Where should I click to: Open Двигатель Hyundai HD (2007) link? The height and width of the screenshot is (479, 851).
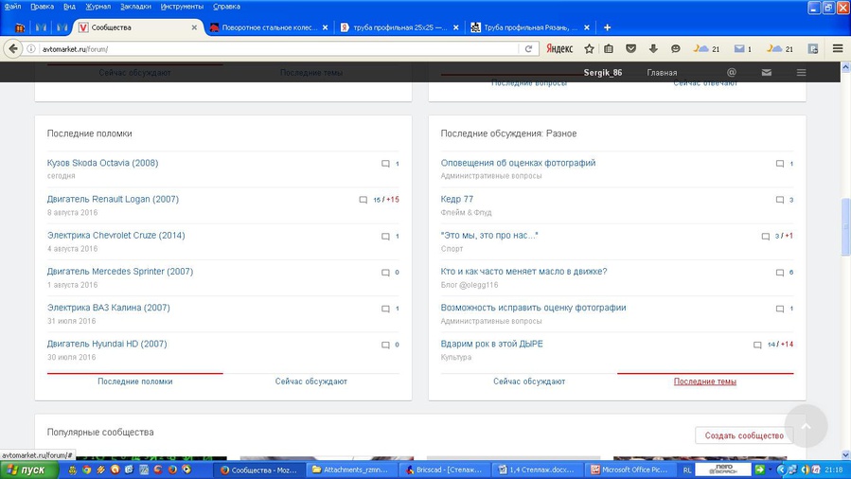click(107, 344)
